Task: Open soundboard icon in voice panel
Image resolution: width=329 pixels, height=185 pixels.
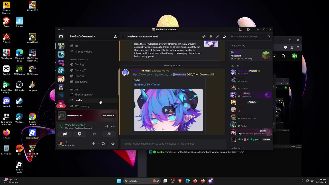Action: [109, 134]
